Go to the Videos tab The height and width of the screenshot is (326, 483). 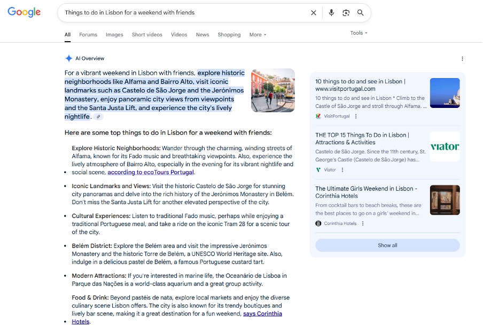(x=179, y=35)
